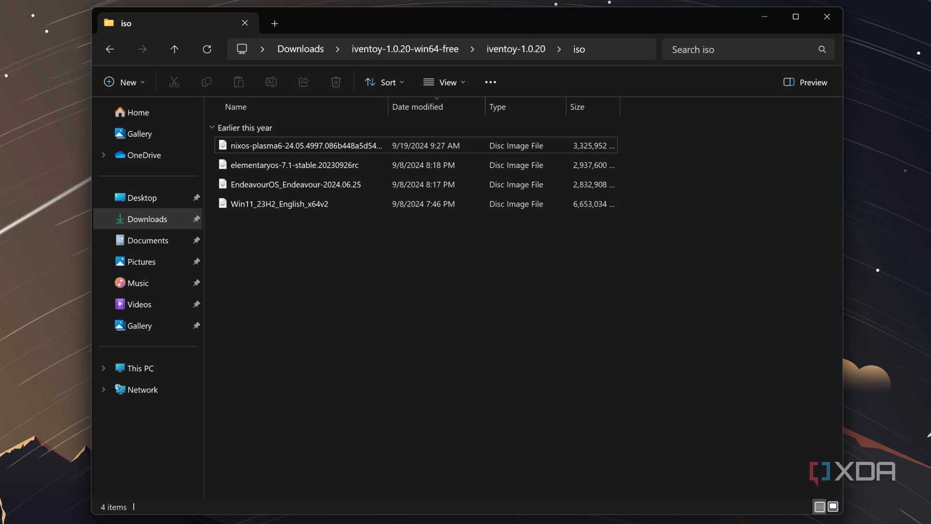Expand the This PC tree node
Screen dimensions: 931x524
pos(104,368)
